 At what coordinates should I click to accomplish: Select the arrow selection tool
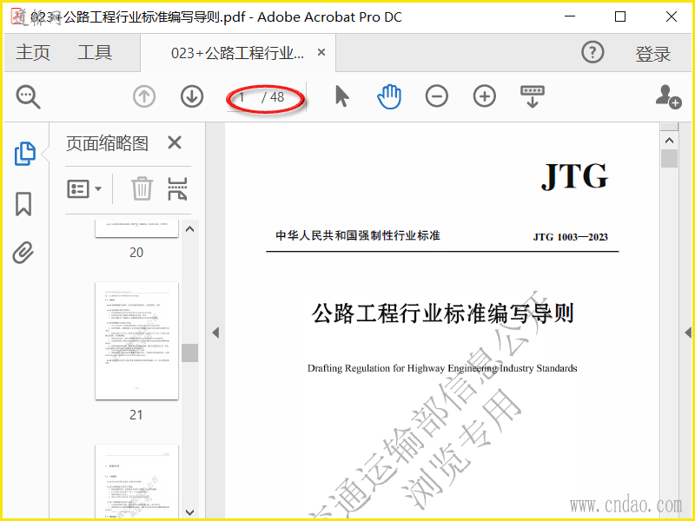click(341, 96)
